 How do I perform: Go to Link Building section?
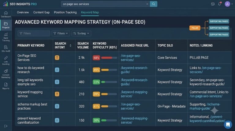[6, 60]
